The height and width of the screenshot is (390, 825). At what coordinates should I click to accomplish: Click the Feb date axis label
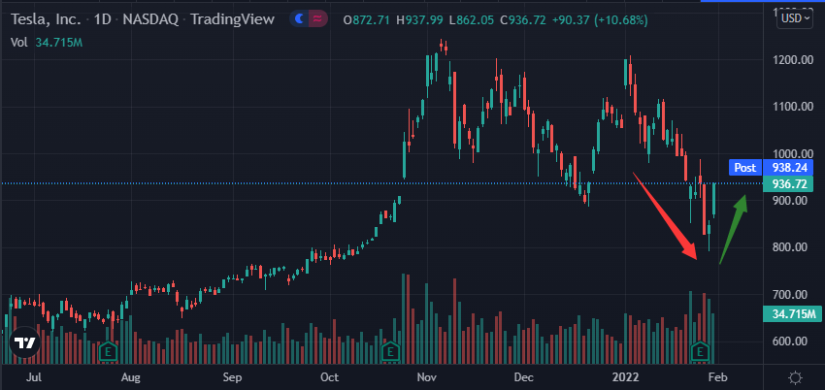(718, 376)
